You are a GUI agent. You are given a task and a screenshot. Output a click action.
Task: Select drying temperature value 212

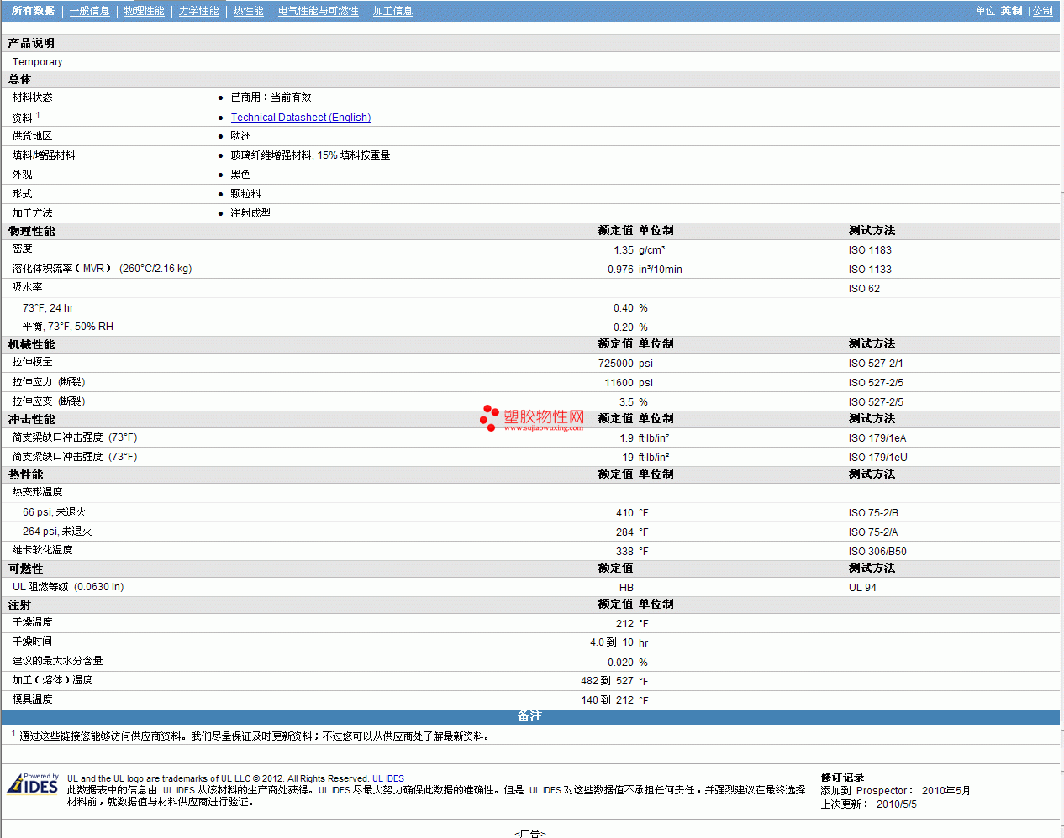(625, 624)
